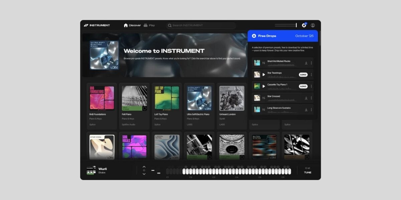This screenshot has width=401, height=200.
Task: Click the home icon next to Discover
Action: point(126,25)
